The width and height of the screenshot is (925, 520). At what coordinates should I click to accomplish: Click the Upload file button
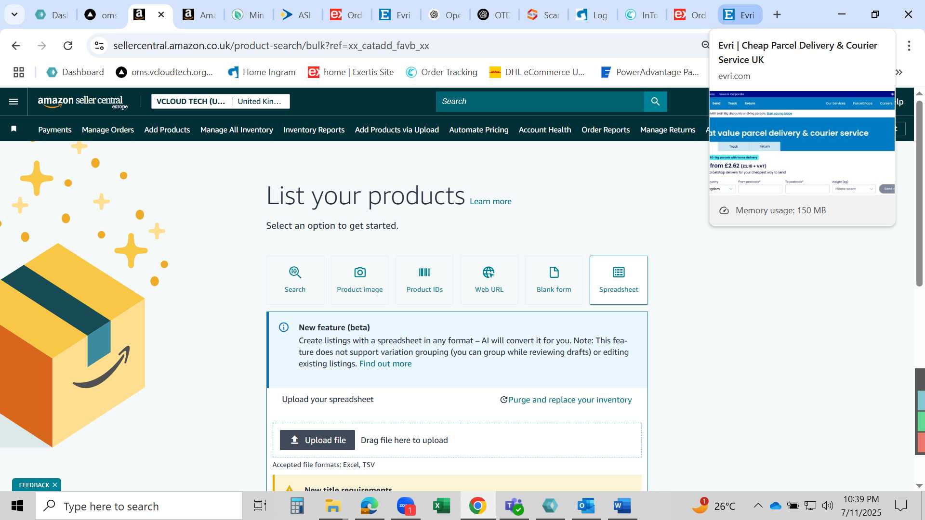[x=317, y=440]
